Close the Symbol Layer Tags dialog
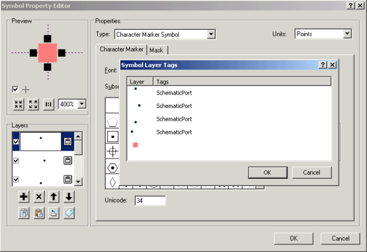Image resolution: width=367 pixels, height=252 pixels. point(332,65)
